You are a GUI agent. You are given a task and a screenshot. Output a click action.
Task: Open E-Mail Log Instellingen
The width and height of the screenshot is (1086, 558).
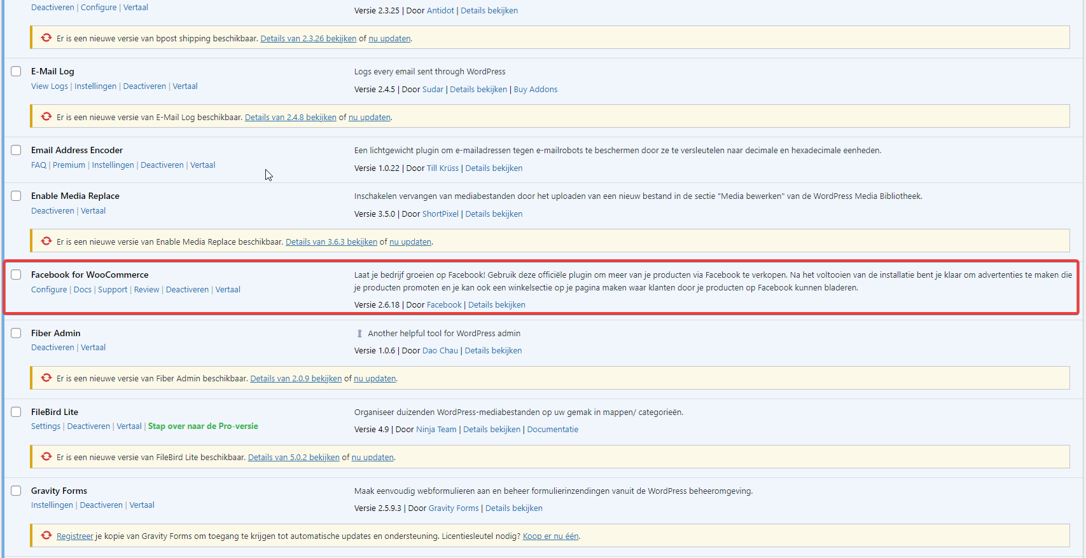coord(95,86)
